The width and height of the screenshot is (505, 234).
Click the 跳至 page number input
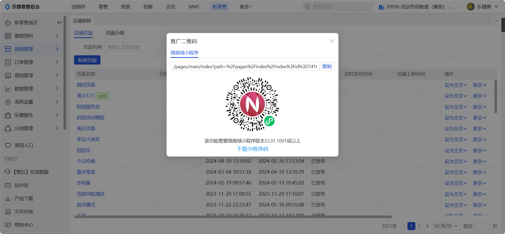click(483, 226)
